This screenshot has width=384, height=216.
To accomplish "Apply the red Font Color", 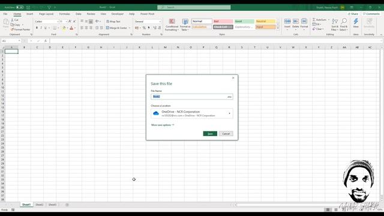I will tap(71, 28).
